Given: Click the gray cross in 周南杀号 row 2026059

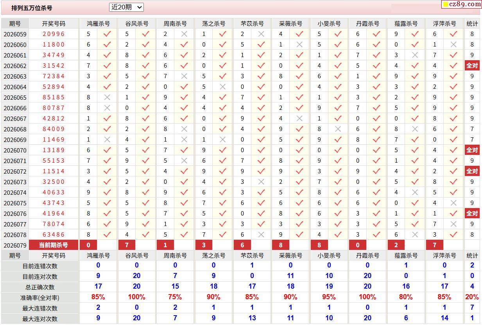Looking at the screenshot, I should coord(184,34).
